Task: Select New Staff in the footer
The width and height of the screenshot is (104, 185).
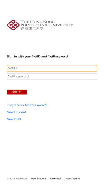Action: 56,179
